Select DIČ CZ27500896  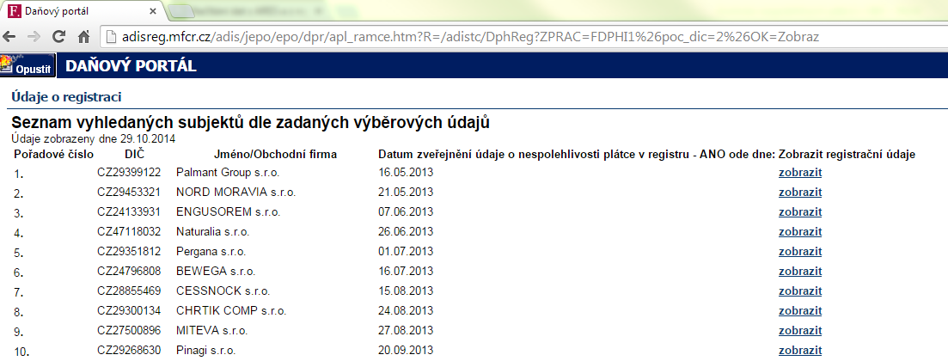point(129,331)
